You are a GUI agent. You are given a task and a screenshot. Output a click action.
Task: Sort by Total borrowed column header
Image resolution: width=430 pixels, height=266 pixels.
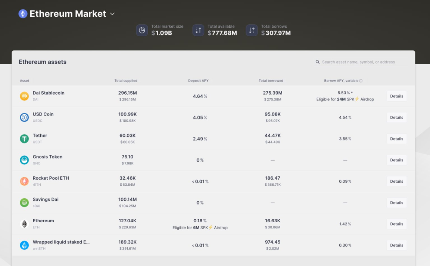point(271,81)
